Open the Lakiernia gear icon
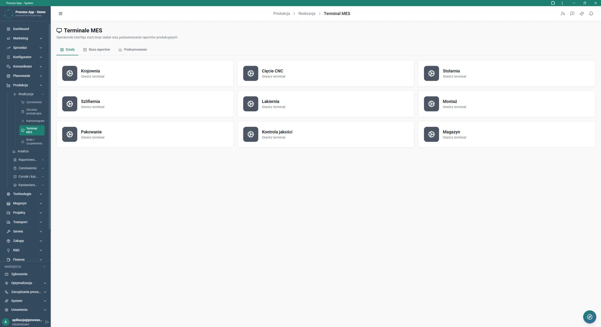The image size is (601, 327). [251, 104]
